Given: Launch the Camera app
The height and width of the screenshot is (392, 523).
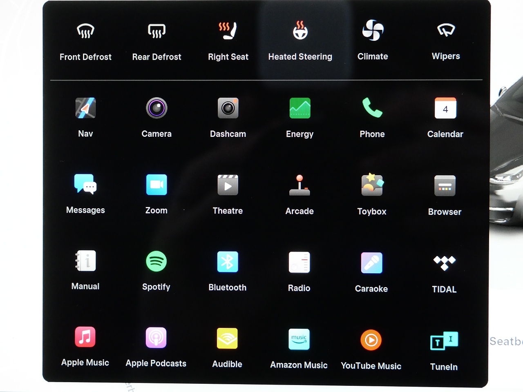Looking at the screenshot, I should tap(156, 109).
